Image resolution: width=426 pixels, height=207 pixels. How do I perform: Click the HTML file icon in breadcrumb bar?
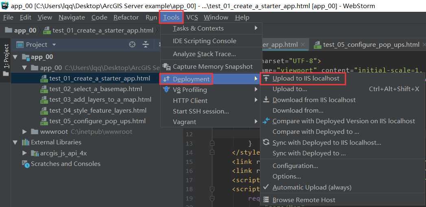(x=47, y=30)
